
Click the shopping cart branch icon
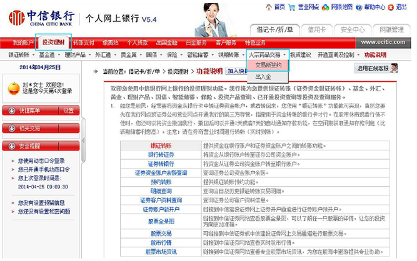point(292,7)
